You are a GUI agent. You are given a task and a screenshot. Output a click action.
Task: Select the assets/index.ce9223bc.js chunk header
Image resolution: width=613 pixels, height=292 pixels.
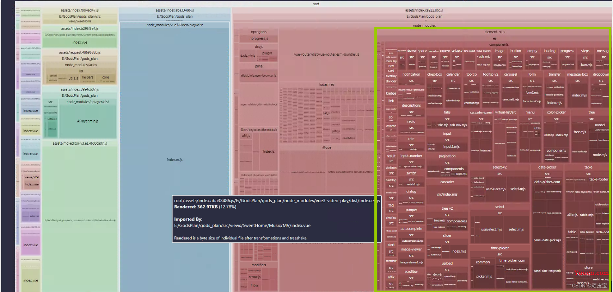click(424, 10)
